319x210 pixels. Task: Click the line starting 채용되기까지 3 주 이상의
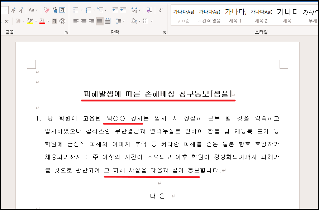coord(162,157)
